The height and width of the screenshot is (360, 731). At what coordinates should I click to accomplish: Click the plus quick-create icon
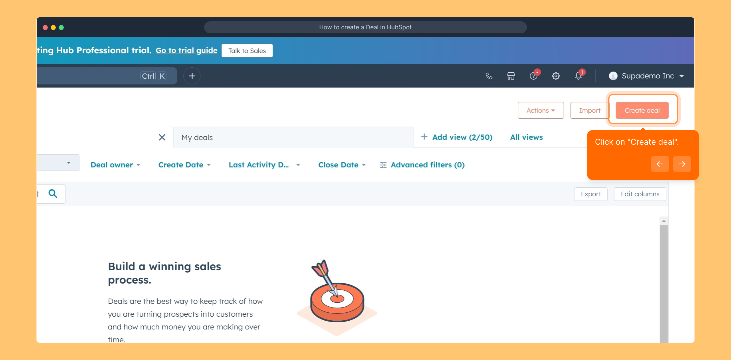pyautogui.click(x=192, y=76)
